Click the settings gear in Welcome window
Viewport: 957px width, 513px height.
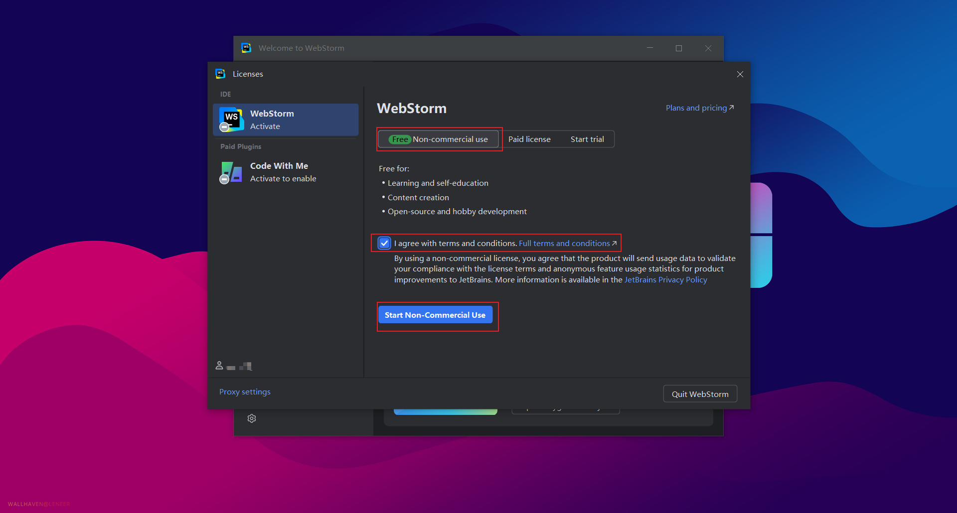pos(252,418)
